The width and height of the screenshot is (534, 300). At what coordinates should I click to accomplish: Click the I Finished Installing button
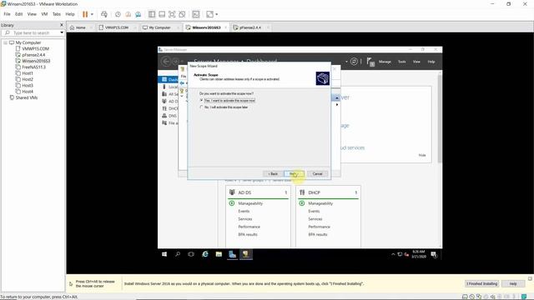482,283
